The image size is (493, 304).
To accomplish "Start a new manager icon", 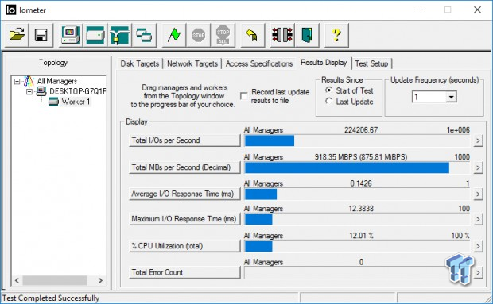I will pyautogui.click(x=71, y=35).
